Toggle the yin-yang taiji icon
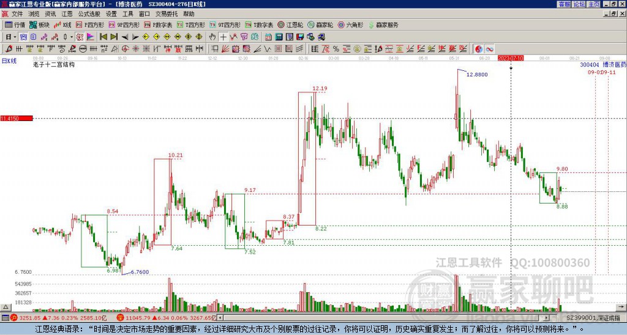The width and height of the screenshot is (627, 335). (x=478, y=49)
